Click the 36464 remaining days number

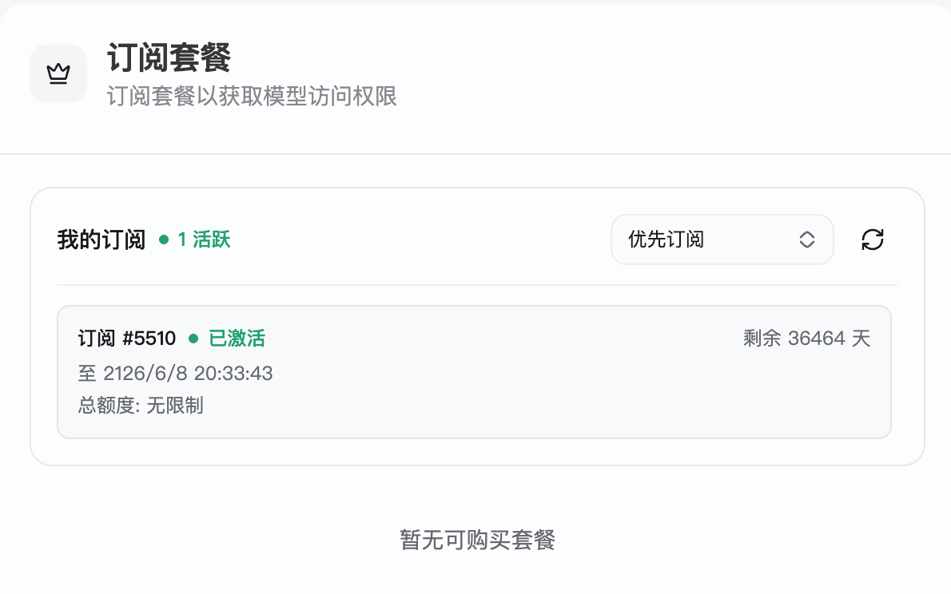817,339
